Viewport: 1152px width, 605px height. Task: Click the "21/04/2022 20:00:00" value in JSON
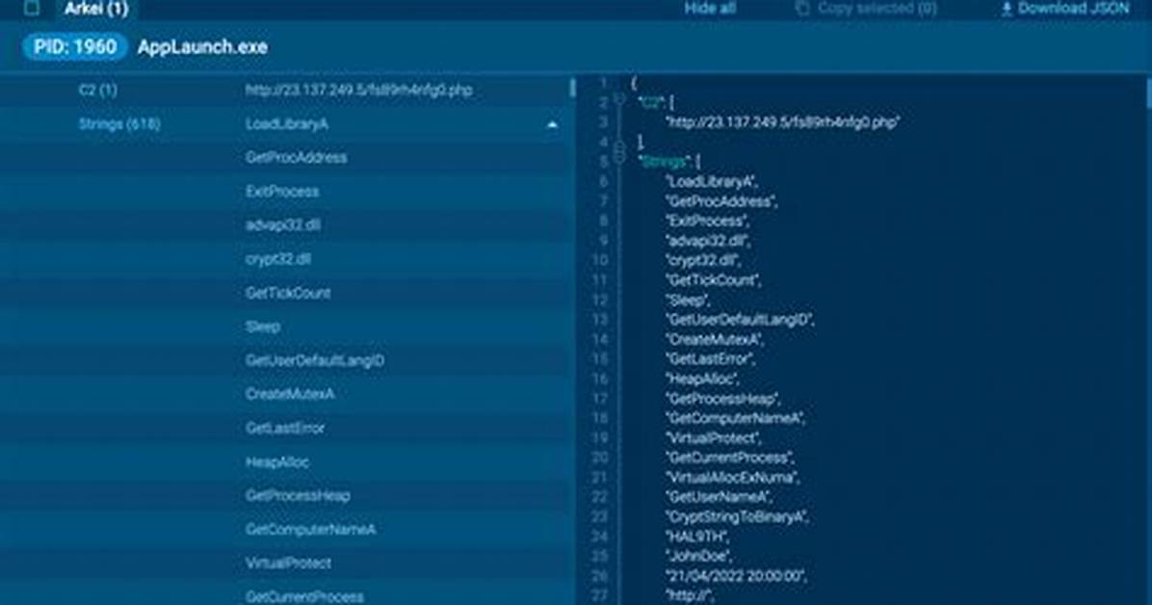[735, 576]
